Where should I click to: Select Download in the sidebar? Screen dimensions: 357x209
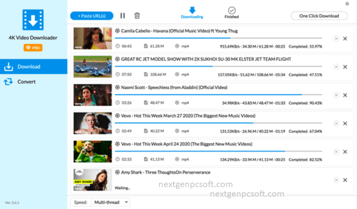pyautogui.click(x=34, y=66)
